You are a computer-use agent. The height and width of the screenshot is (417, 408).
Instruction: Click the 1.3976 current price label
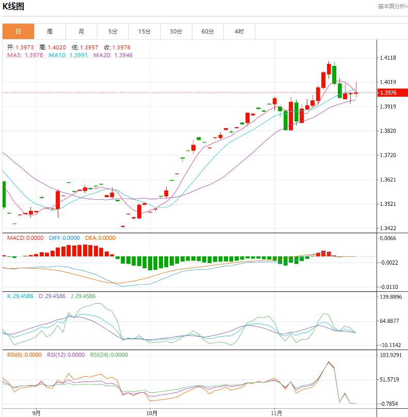click(x=393, y=93)
